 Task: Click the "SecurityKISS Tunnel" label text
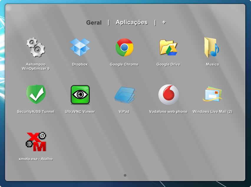pyautogui.click(x=36, y=112)
